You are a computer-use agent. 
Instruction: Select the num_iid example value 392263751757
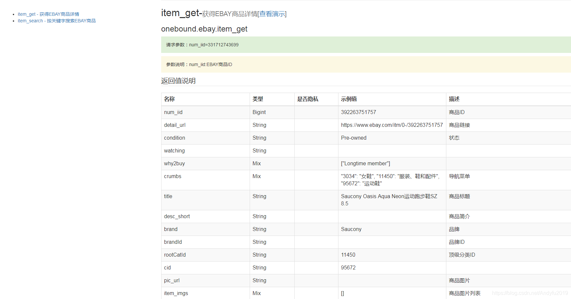pyautogui.click(x=359, y=112)
